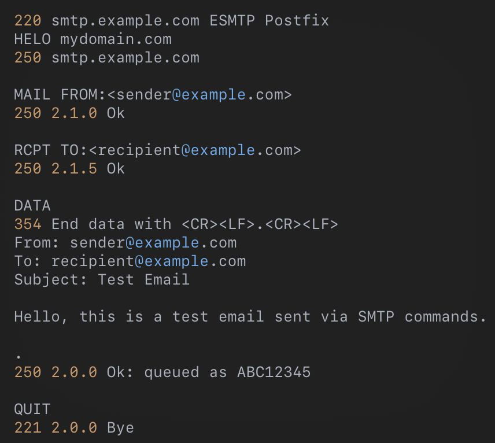
Task: Click the QUIT command line
Action: pos(32,409)
